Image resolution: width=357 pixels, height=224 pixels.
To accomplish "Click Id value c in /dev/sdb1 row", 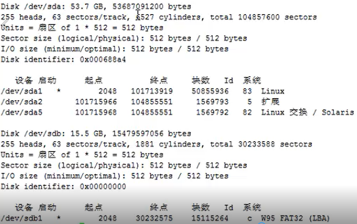I will tap(249, 219).
